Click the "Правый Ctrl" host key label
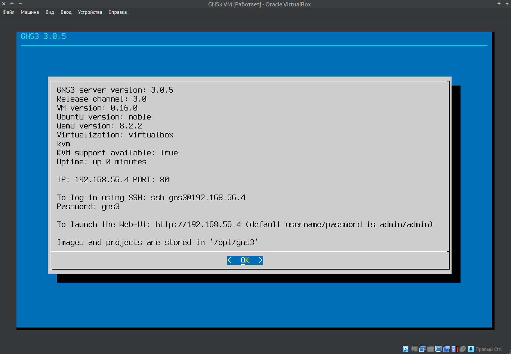 click(489, 350)
